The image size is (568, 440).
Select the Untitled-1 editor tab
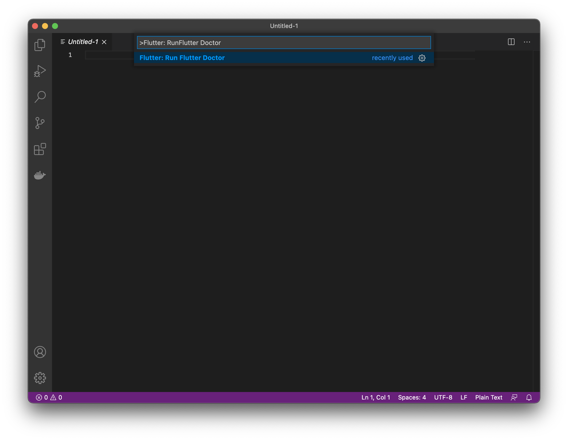click(82, 42)
